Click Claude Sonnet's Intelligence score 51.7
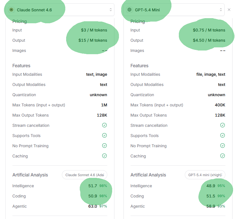The height and width of the screenshot is (219, 241). [93, 186]
